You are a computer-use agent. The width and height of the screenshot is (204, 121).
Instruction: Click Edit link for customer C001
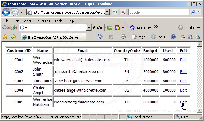[x=183, y=60]
